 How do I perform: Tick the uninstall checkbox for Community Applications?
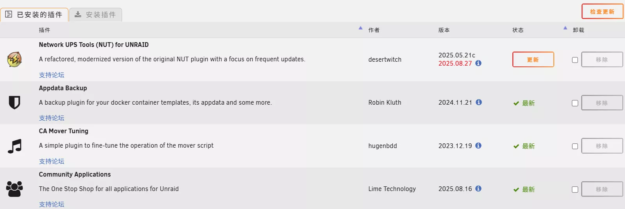pos(575,189)
